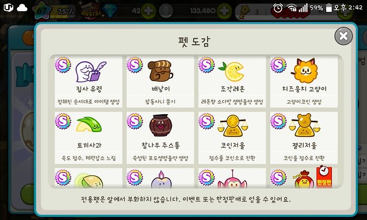367x220 pixels.
Task: Open the 치즈뭉치 고양이 cat pet
Action: click(x=304, y=70)
